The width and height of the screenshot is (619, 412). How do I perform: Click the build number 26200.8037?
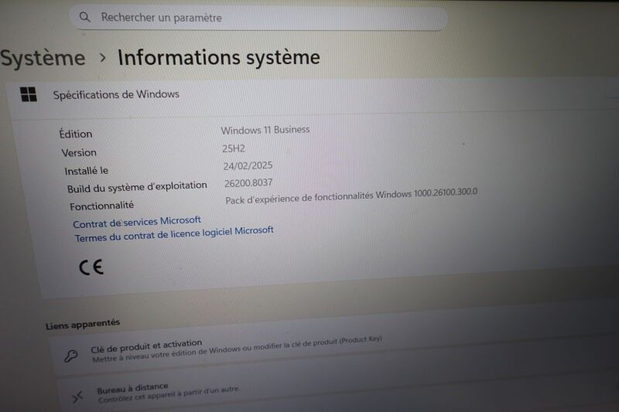click(x=248, y=183)
